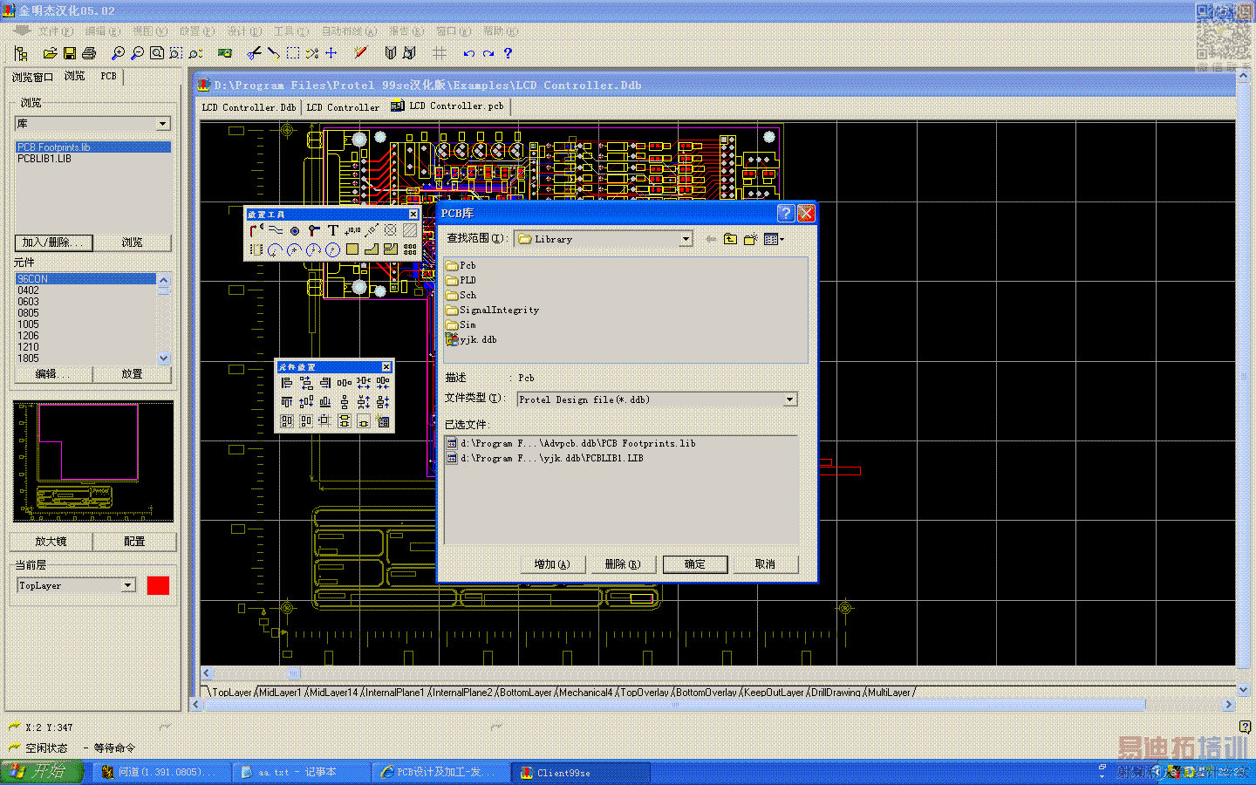Click the 增加(A) add button
This screenshot has height=785, width=1256.
pyautogui.click(x=551, y=564)
